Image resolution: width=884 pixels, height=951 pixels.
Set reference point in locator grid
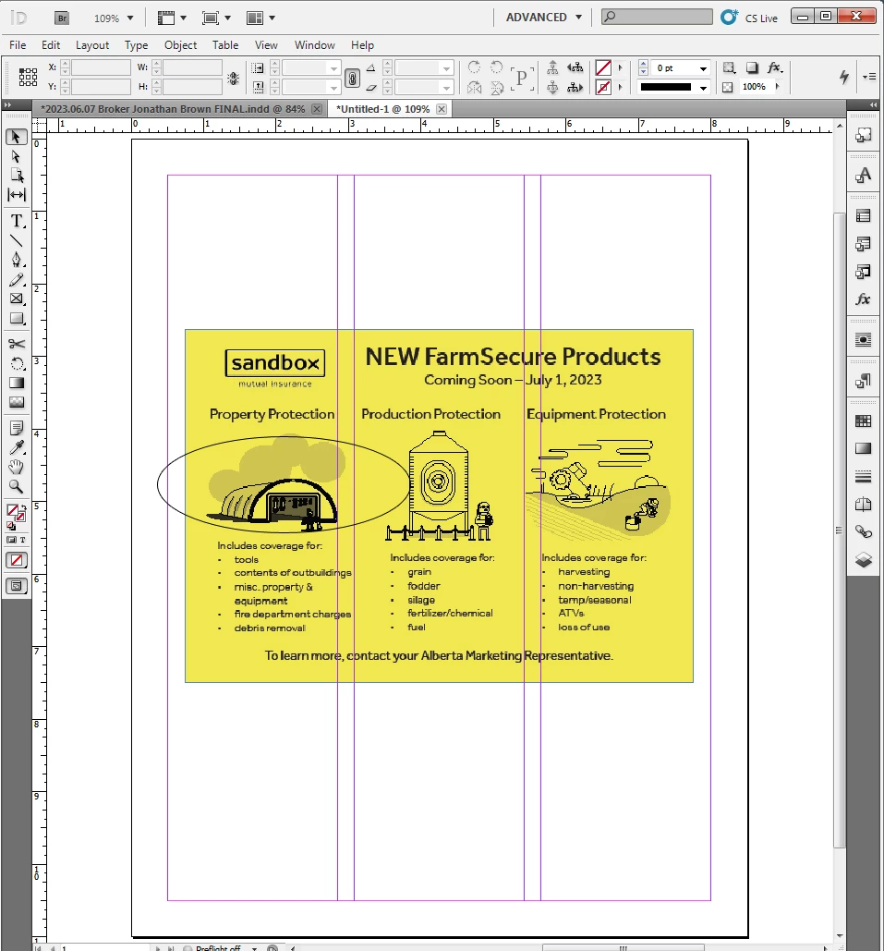pyautogui.click(x=28, y=77)
